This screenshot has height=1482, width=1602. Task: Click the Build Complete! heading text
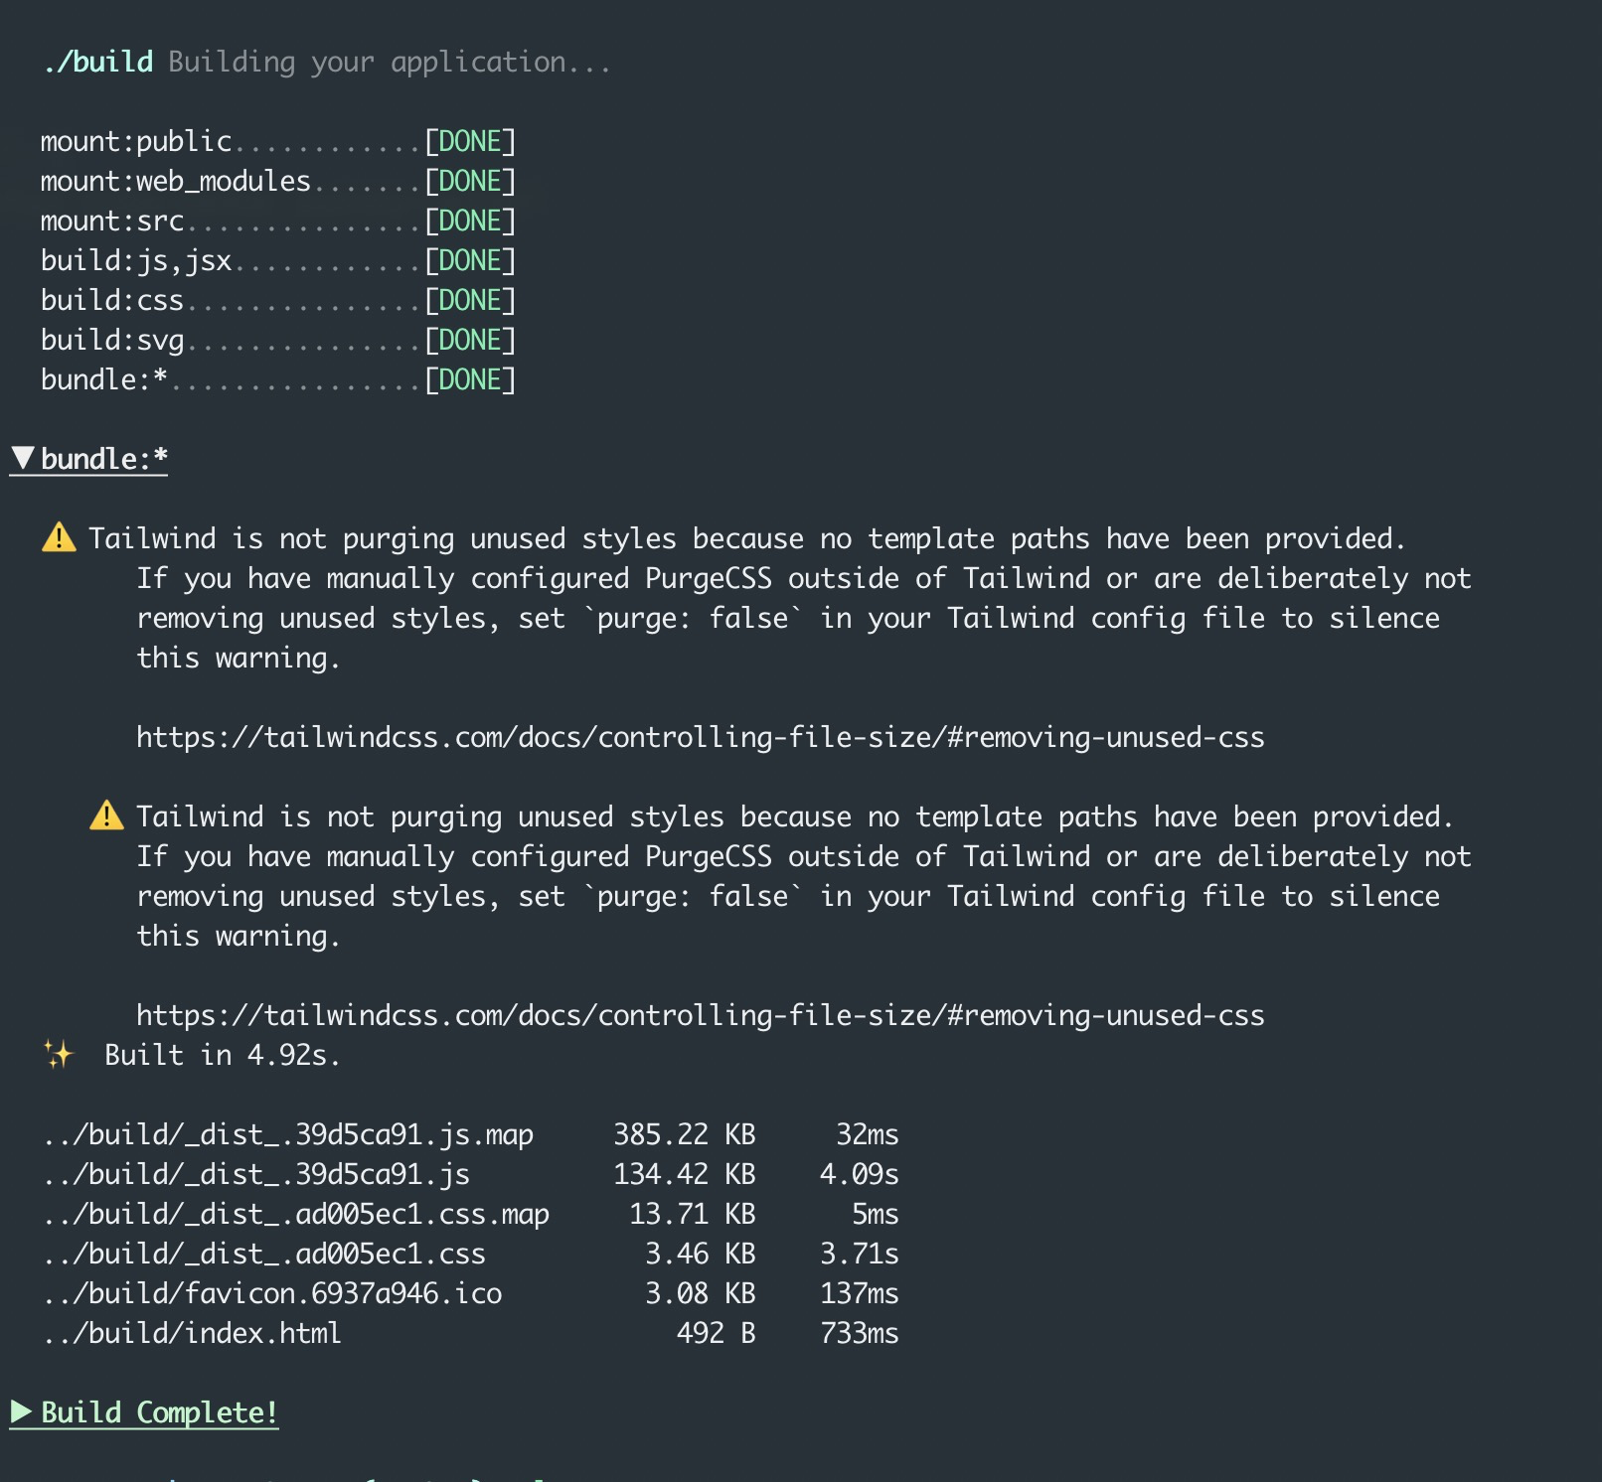(x=159, y=1412)
